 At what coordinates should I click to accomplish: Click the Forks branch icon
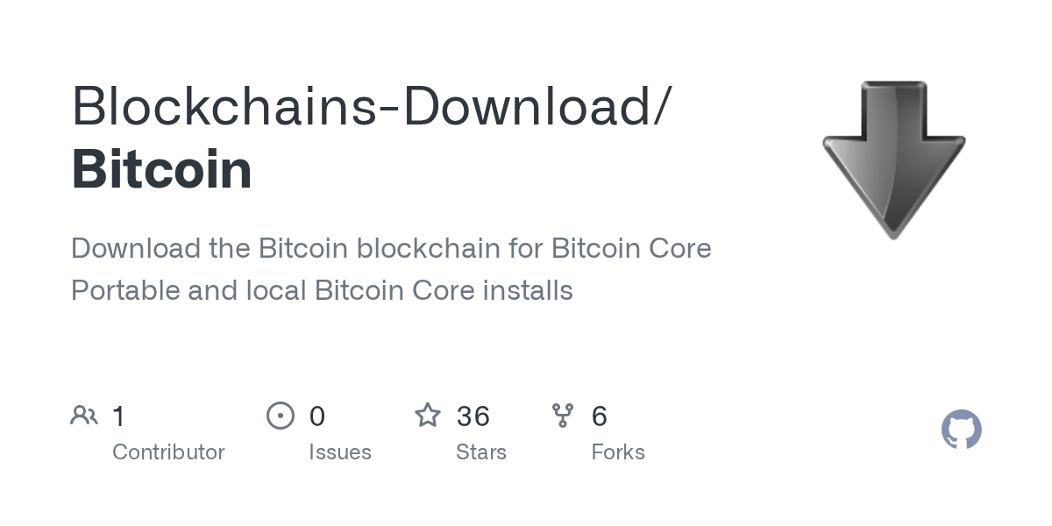coord(563,416)
